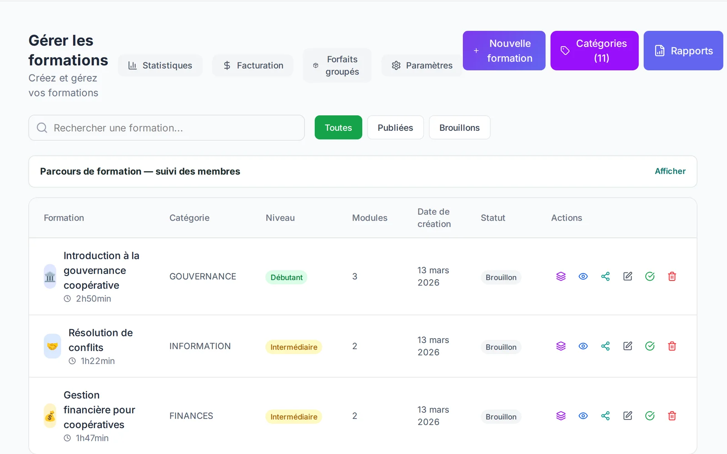
Task: Click the handshake thumbnail for Résolution de conflits
Action: (x=52, y=346)
